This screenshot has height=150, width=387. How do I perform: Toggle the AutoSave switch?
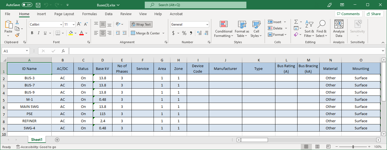coord(27,5)
